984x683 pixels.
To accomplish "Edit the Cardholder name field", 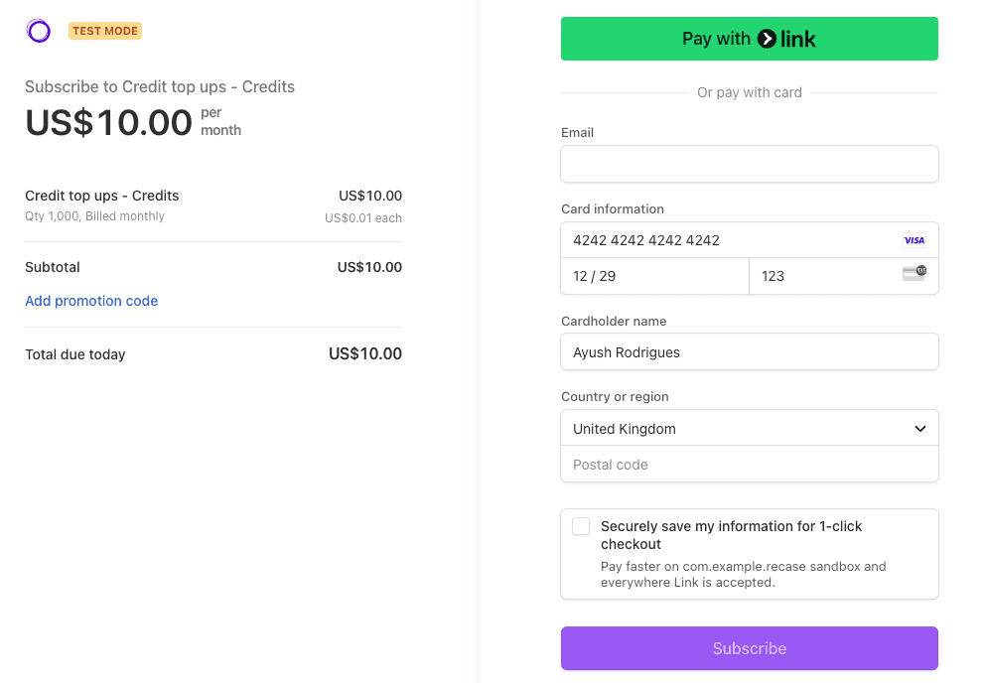I will click(x=750, y=351).
